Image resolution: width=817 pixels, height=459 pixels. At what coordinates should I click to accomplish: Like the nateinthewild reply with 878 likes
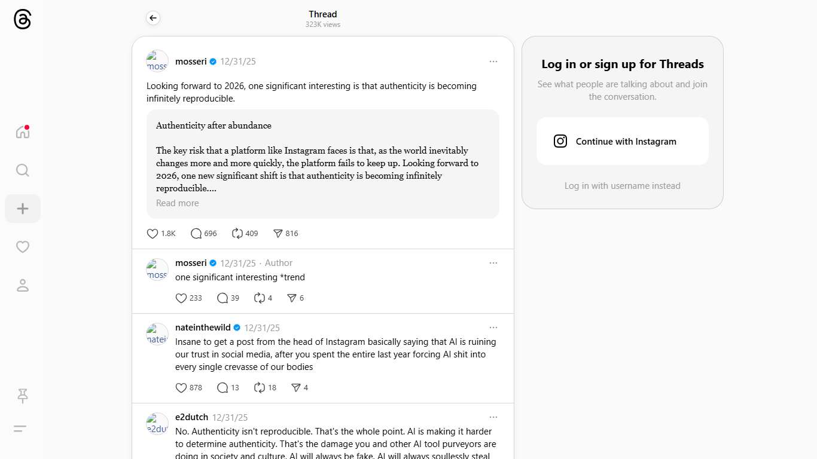(181, 388)
